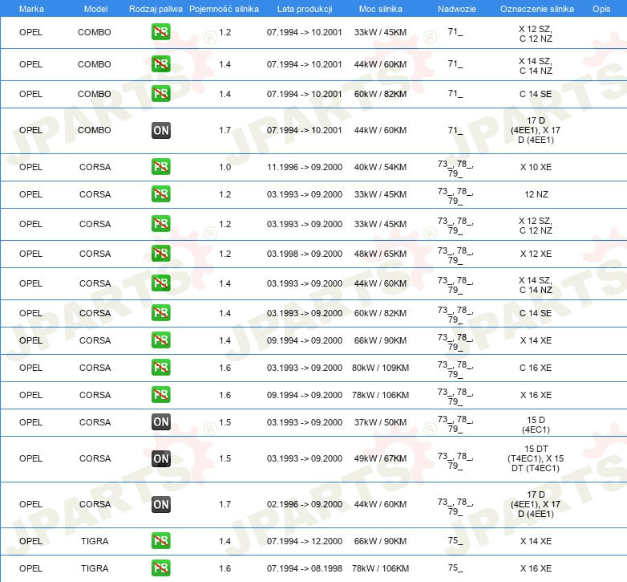Click the PB icon for Corsa 80kW / 109KM

point(160,368)
